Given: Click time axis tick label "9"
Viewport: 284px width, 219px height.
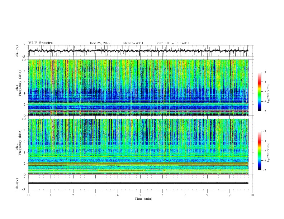Looking at the screenshot, I should tap(229, 195).
